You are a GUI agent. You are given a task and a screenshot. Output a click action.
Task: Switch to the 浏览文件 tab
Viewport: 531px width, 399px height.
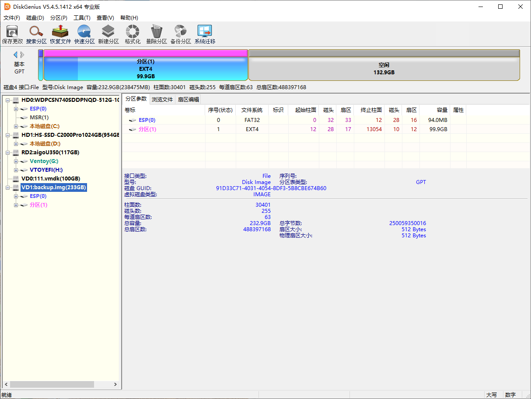point(162,99)
